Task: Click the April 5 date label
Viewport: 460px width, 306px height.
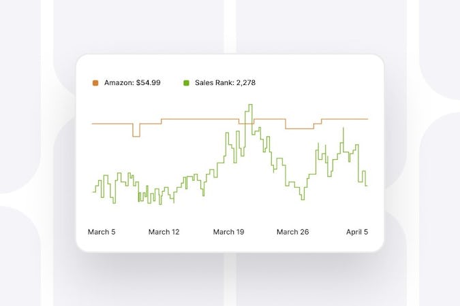Action: tap(356, 232)
